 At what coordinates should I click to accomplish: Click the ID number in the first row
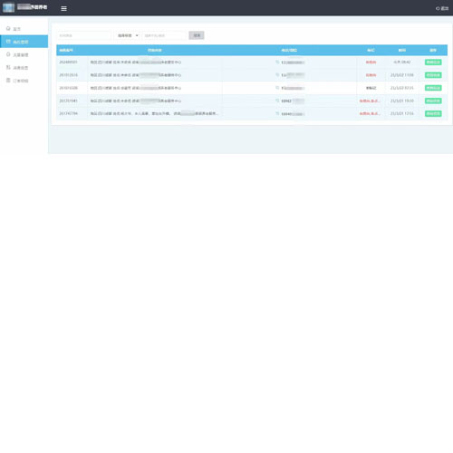coord(68,62)
